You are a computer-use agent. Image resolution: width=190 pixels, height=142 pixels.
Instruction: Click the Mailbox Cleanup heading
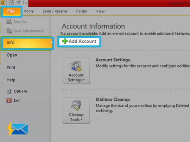coord(113,99)
